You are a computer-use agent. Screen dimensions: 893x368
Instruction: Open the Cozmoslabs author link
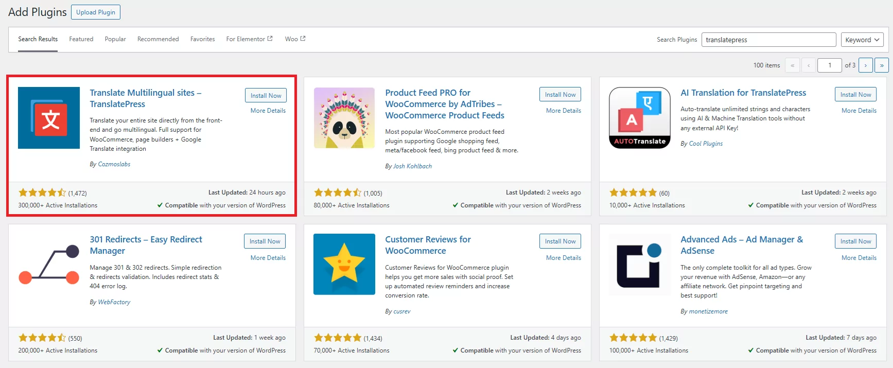[x=114, y=164]
